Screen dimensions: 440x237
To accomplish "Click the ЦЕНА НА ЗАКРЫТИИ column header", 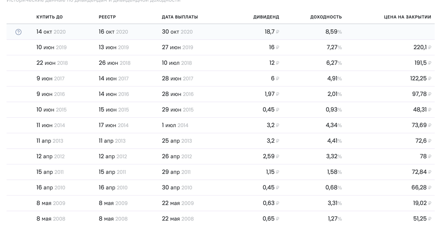I will pos(407,17).
